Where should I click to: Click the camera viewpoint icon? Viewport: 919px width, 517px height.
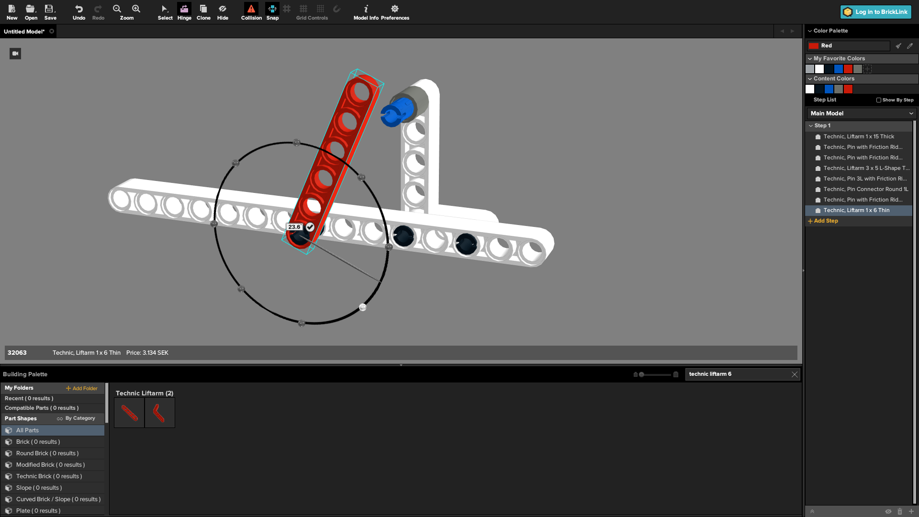(15, 54)
